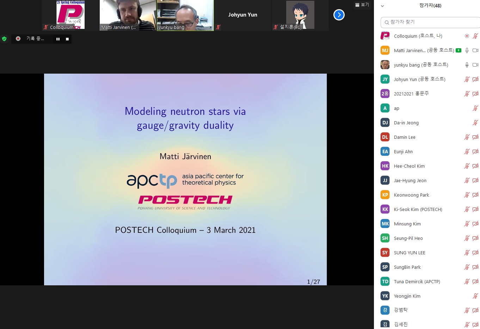
Task: Toggle Colloquium host muted microphone icon
Action: click(475, 36)
